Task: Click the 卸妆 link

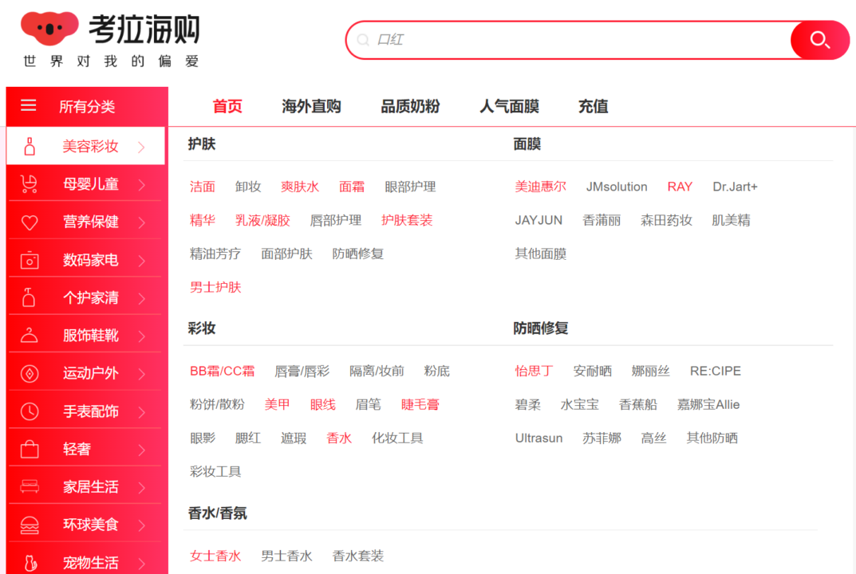Action: pyautogui.click(x=248, y=187)
